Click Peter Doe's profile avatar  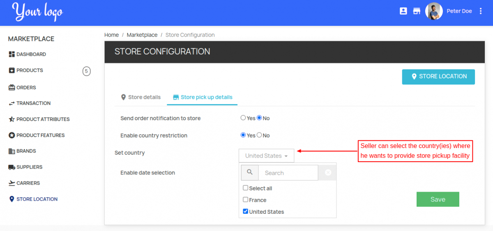coord(434,11)
